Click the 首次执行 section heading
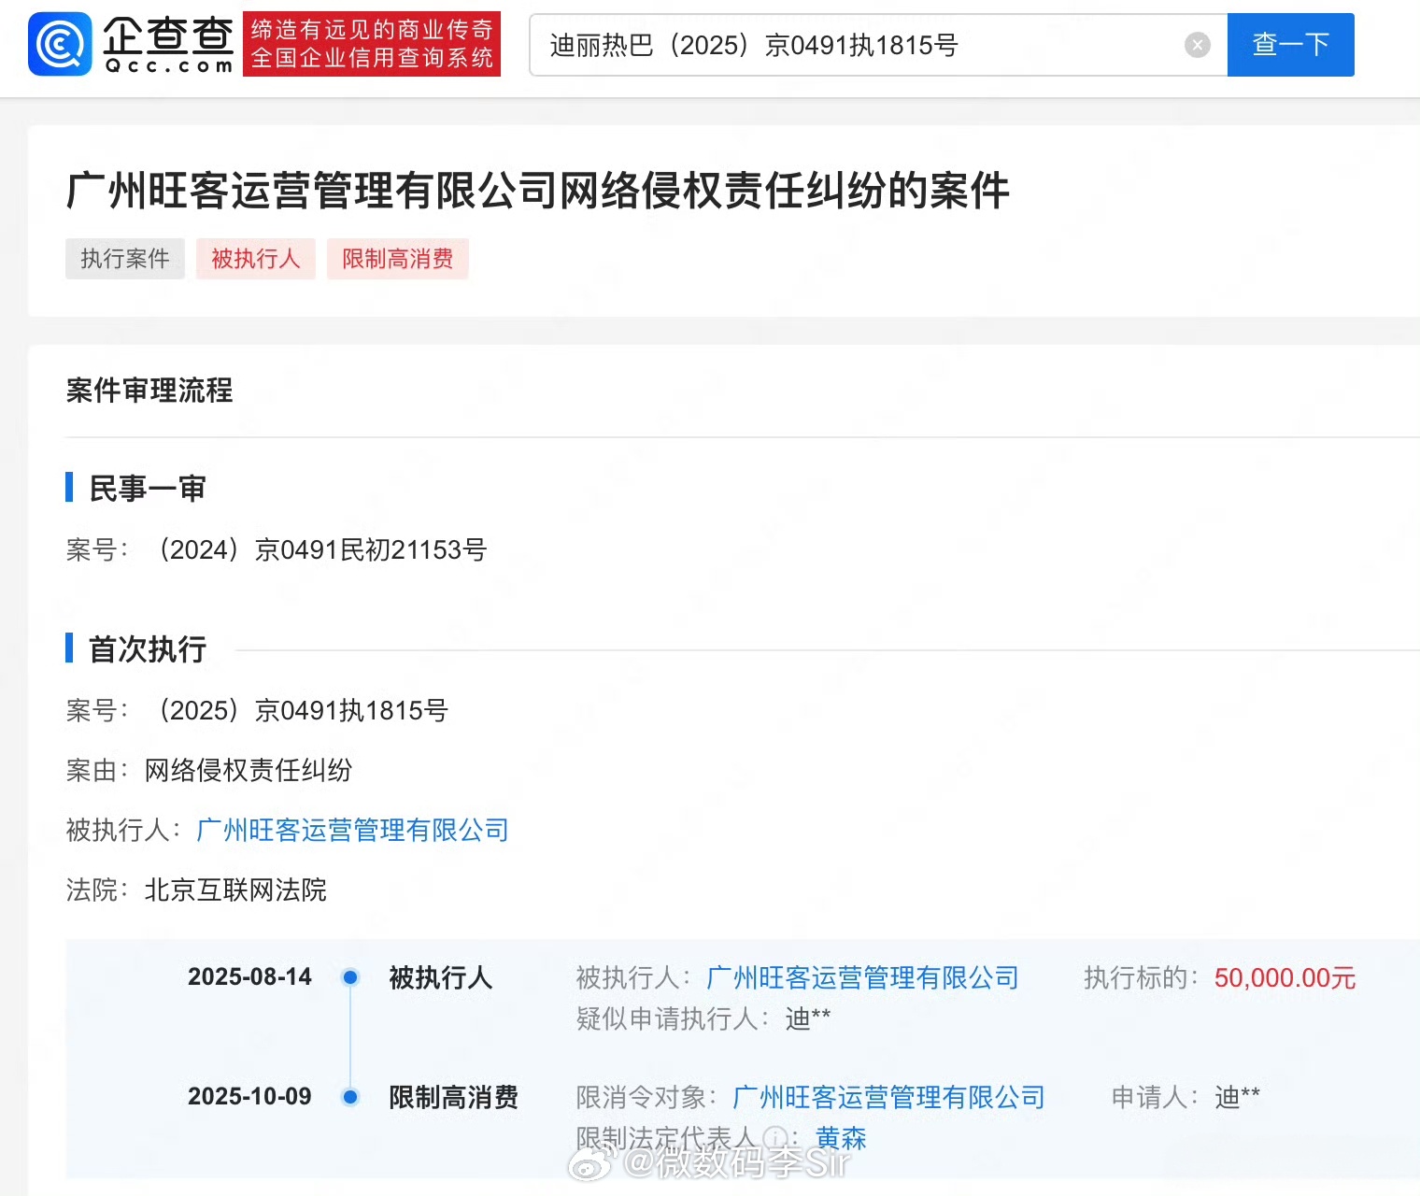1420x1196 pixels. (x=148, y=648)
